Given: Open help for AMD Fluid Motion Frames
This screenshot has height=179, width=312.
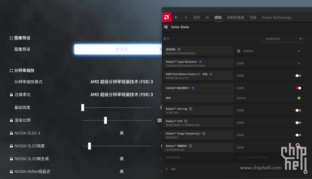Looking at the screenshot, I should 211,74.
